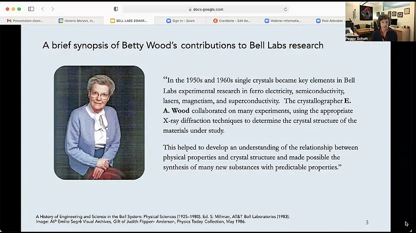
Task: Select the BELL LABS 20MAR tab
Action: pos(129,21)
